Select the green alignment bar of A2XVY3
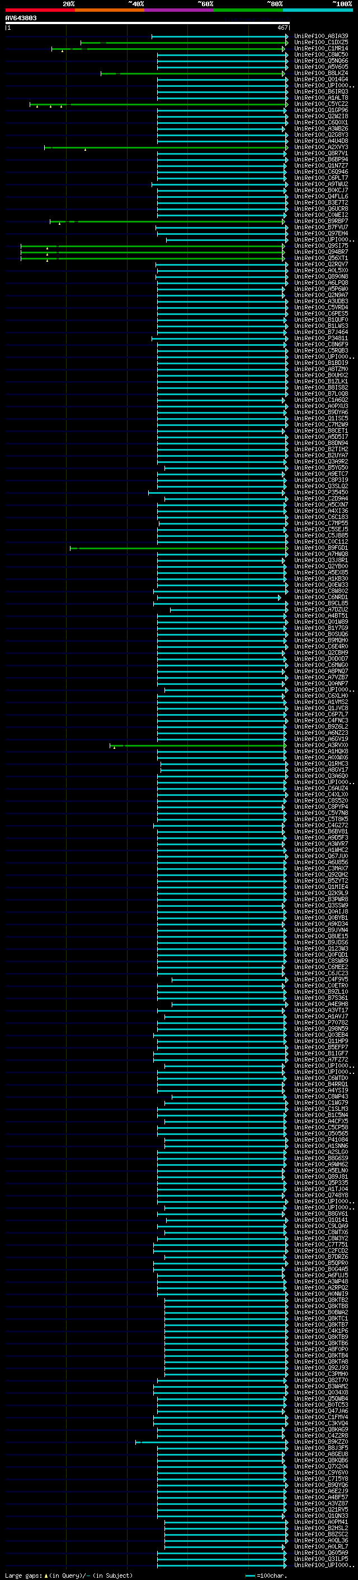The width and height of the screenshot is (358, 1580). tap(166, 147)
